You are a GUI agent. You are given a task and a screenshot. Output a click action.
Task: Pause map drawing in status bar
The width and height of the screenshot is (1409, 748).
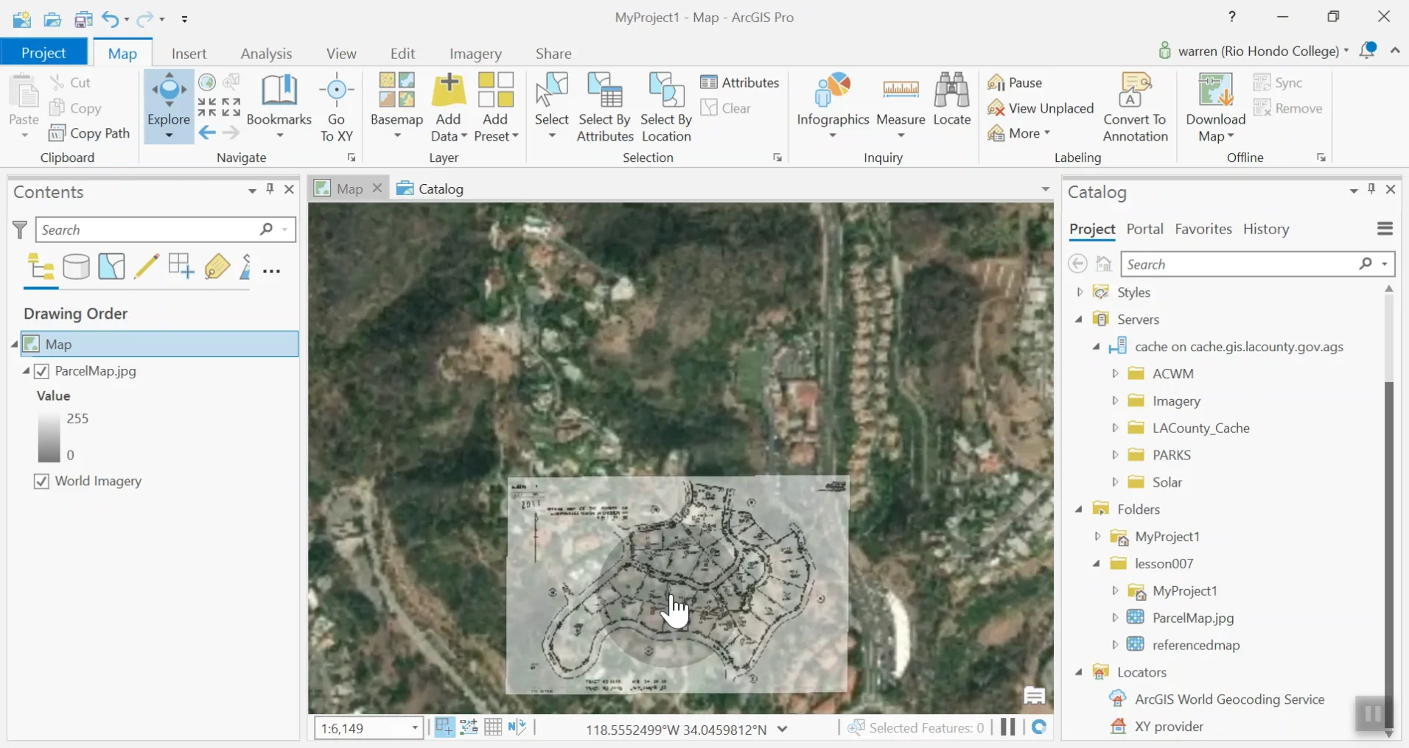[1007, 727]
